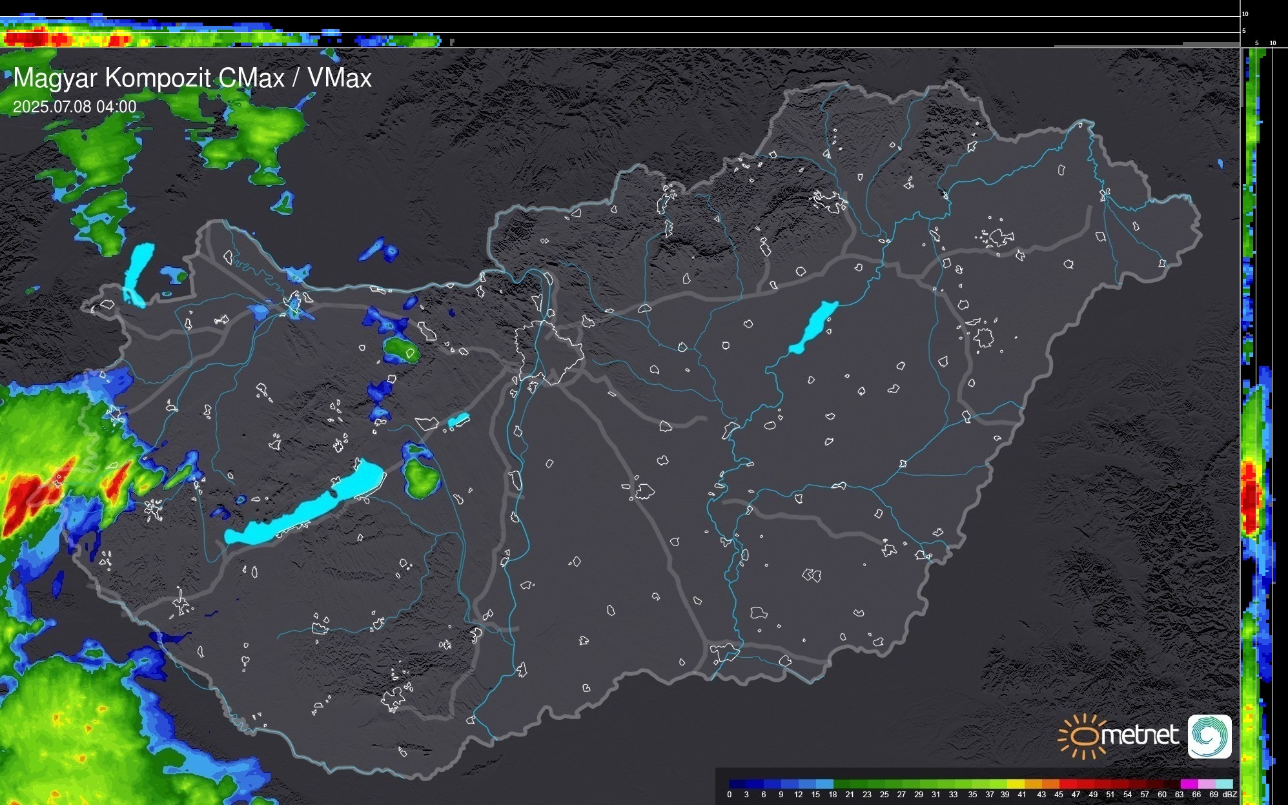Click the 2025.07.08 04:00 timestamp
1288x805 pixels.
point(75,107)
